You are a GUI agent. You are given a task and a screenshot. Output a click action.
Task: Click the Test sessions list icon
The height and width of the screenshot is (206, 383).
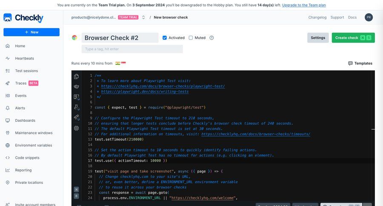(x=8, y=71)
